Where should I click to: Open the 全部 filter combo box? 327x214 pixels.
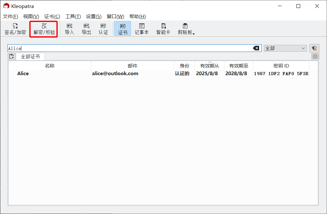coord(285,48)
